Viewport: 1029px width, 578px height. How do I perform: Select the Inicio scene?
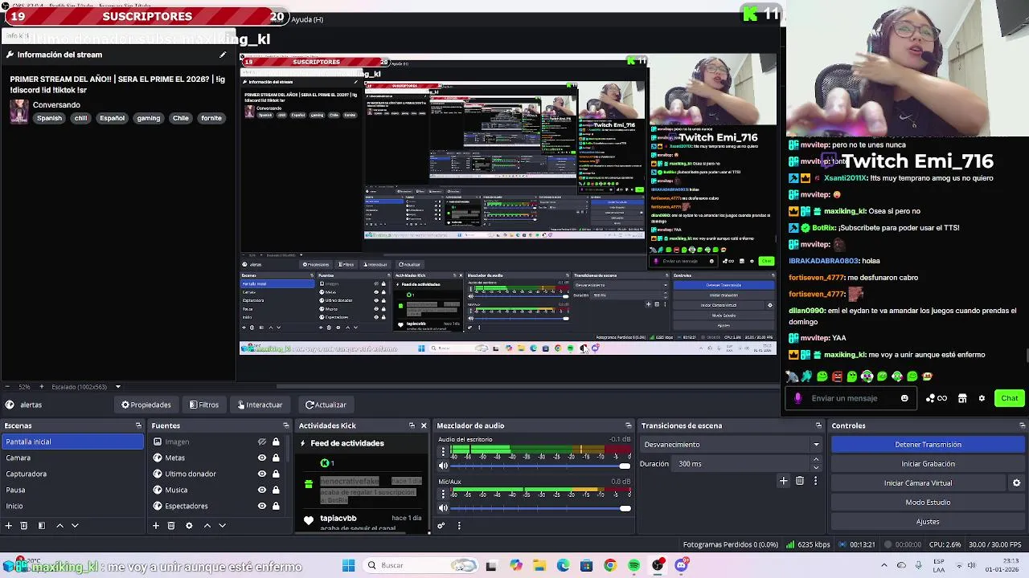coord(72,506)
